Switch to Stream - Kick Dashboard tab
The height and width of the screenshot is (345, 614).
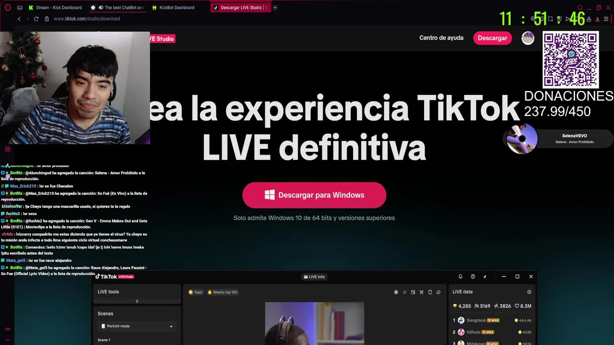coord(54,8)
